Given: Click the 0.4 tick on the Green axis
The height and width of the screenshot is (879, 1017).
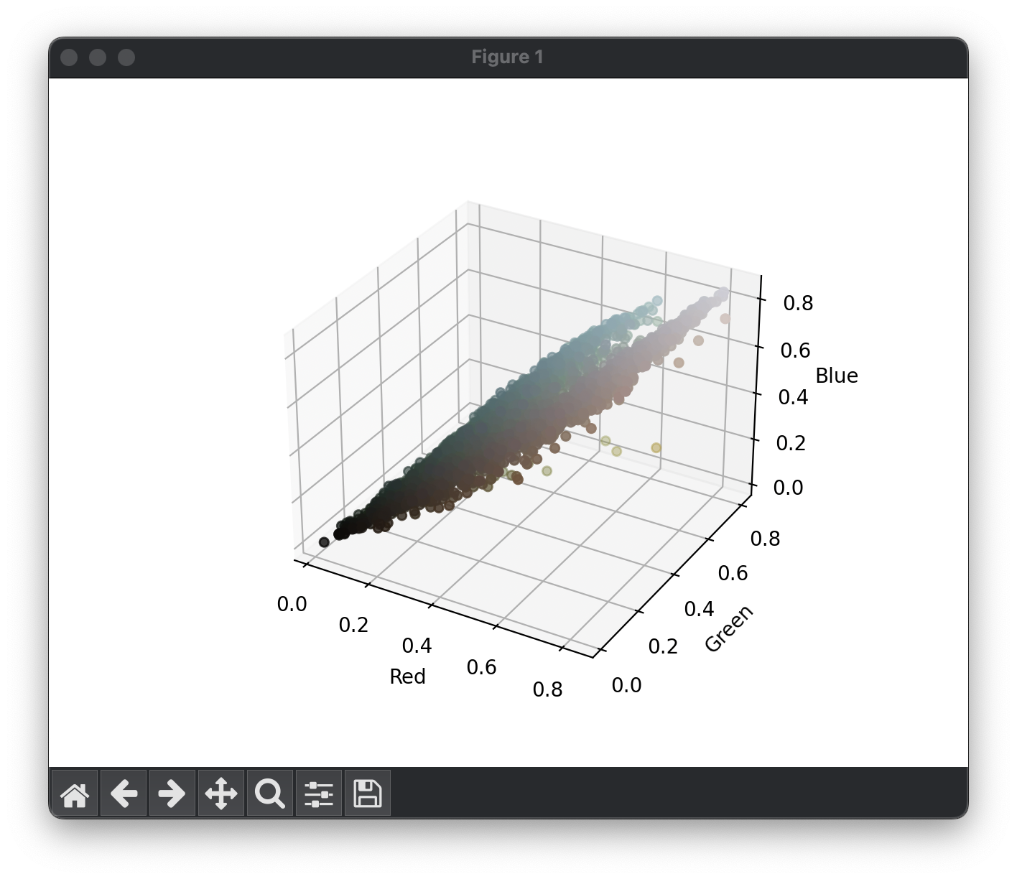Looking at the screenshot, I should (x=699, y=609).
